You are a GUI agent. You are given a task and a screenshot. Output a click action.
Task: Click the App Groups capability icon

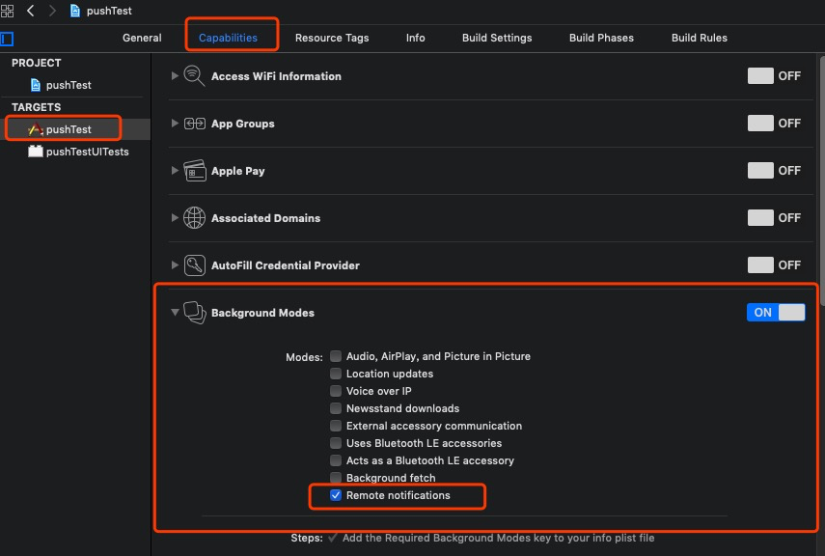194,124
